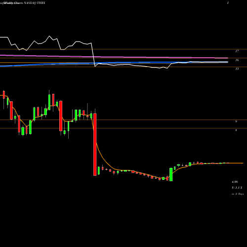Select the 17 price axis label
This screenshot has height=247, width=247.
pos(237,51)
